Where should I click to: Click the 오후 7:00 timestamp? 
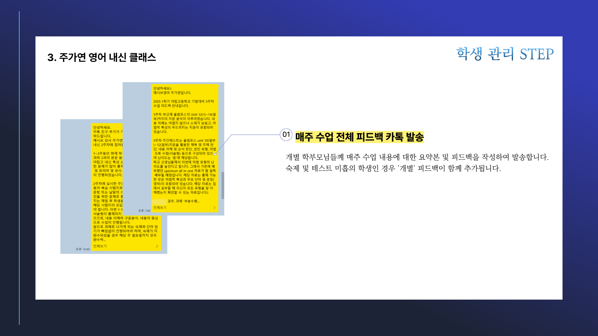(x=144, y=211)
